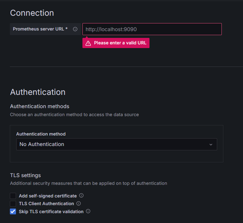The height and width of the screenshot is (223, 243).
Task: Enable the Add self-signed certificate checkbox
Action: (x=13, y=196)
